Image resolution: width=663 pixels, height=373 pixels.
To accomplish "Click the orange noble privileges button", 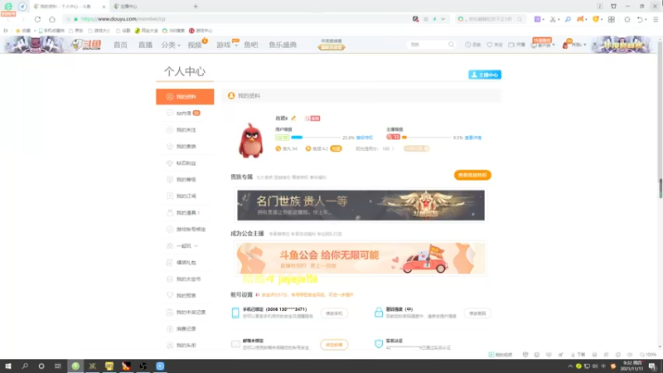I will point(472,175).
